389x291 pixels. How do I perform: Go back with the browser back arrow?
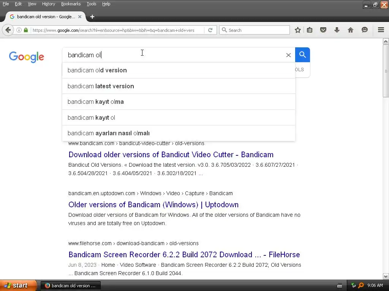point(8,30)
